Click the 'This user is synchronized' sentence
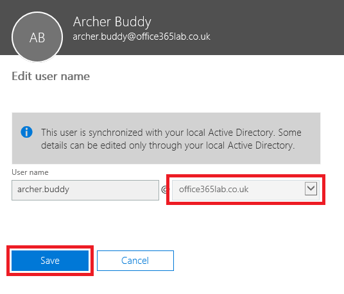 click(157, 133)
